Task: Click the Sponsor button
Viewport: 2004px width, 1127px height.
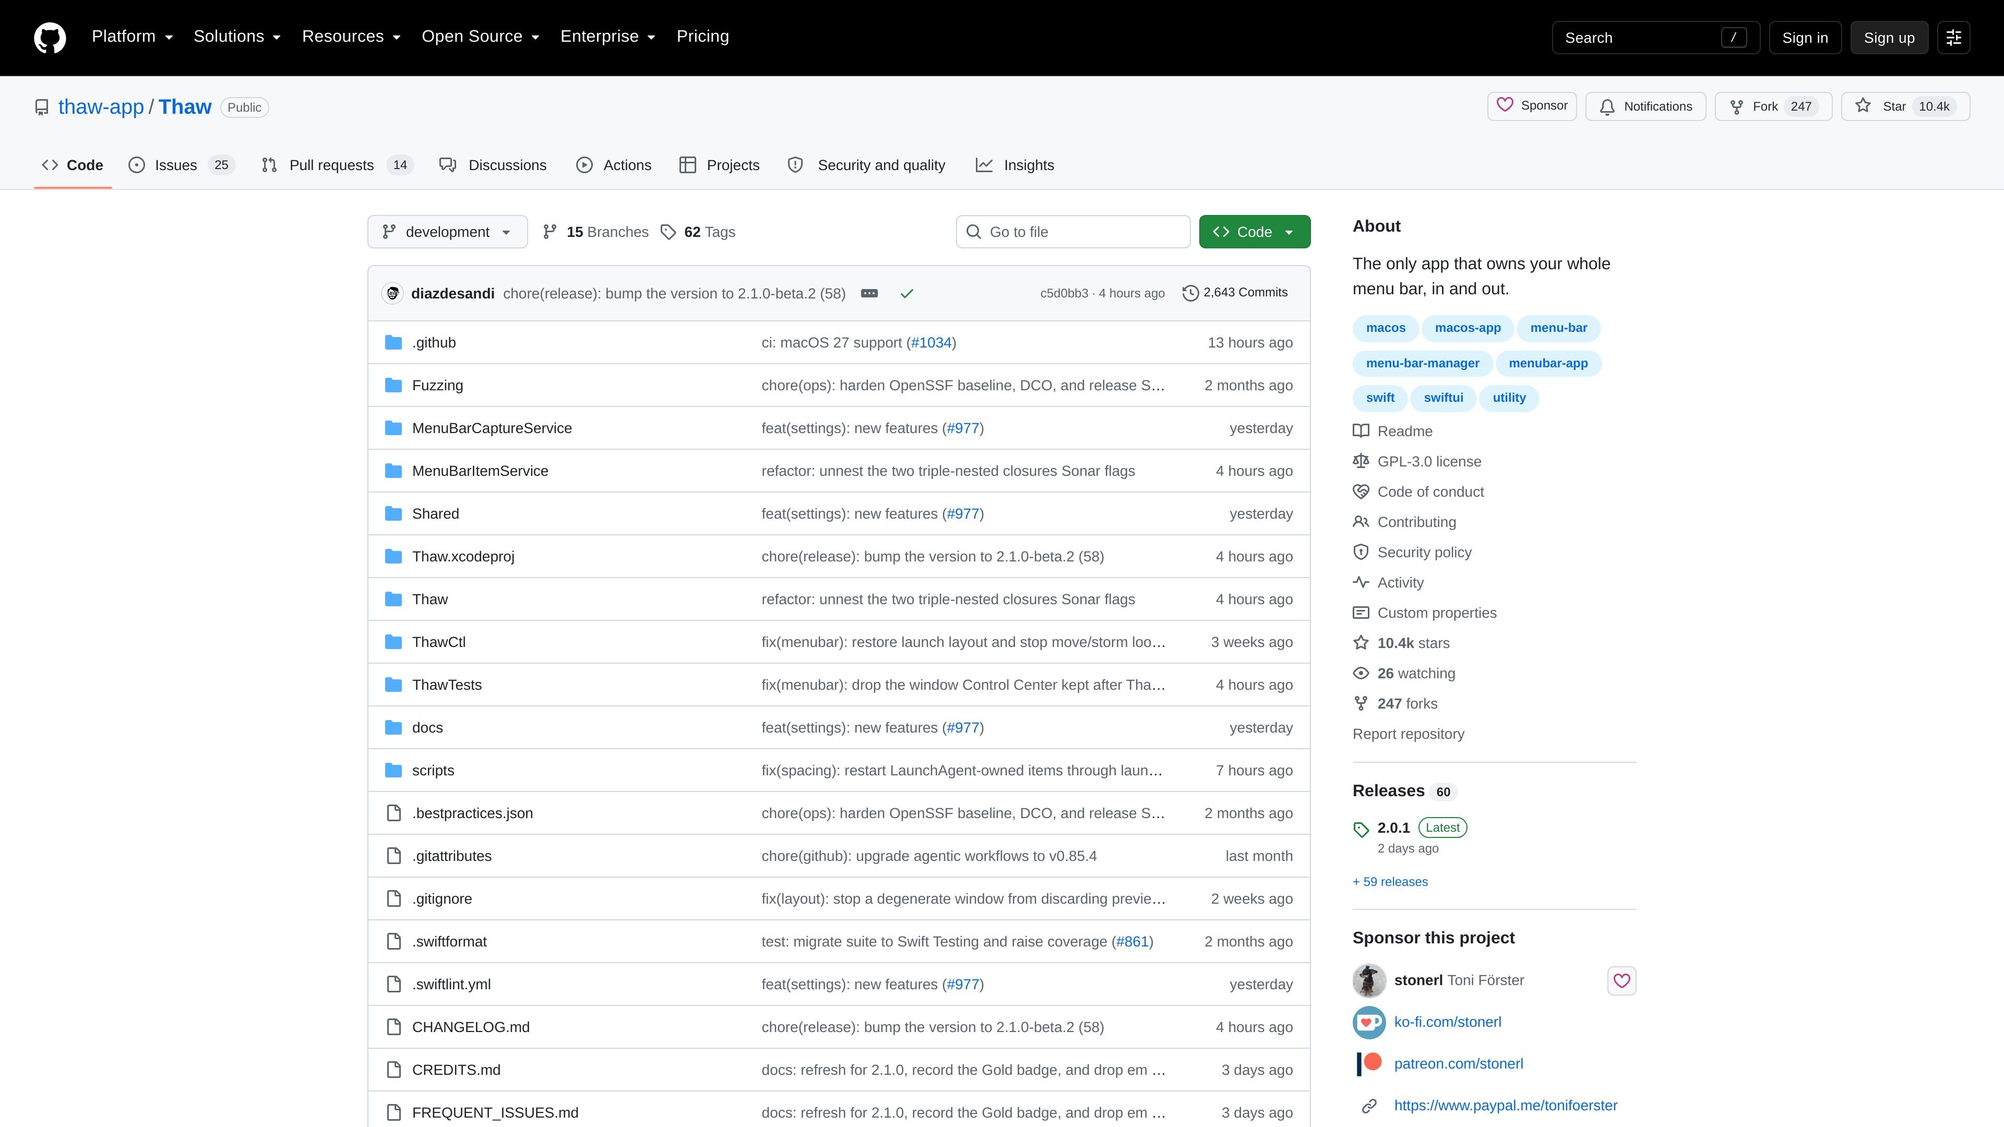Action: pyautogui.click(x=1532, y=106)
